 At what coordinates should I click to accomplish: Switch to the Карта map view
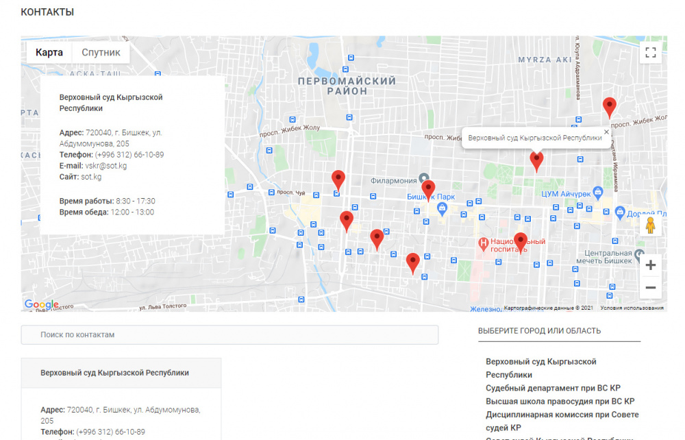click(49, 53)
